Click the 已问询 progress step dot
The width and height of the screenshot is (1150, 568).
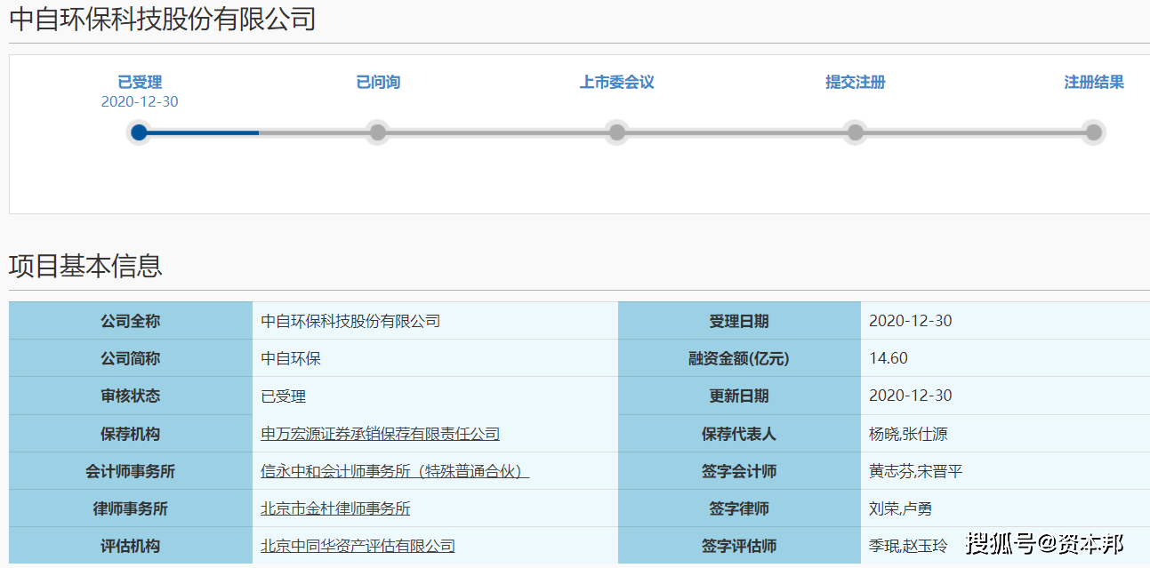pyautogui.click(x=378, y=132)
